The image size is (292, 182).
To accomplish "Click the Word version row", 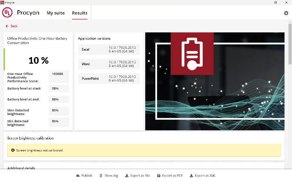I will 109,64.
